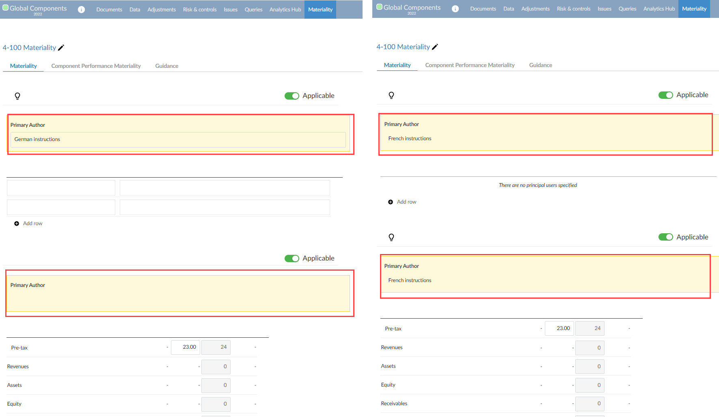This screenshot has height=417, width=719.
Task: Click Add row plus icon under empty table
Action: coord(17,224)
